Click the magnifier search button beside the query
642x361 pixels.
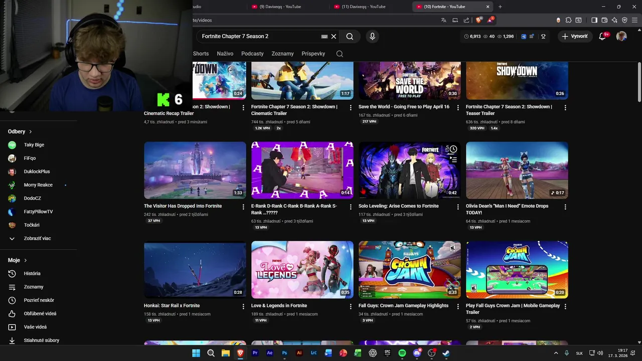(350, 36)
